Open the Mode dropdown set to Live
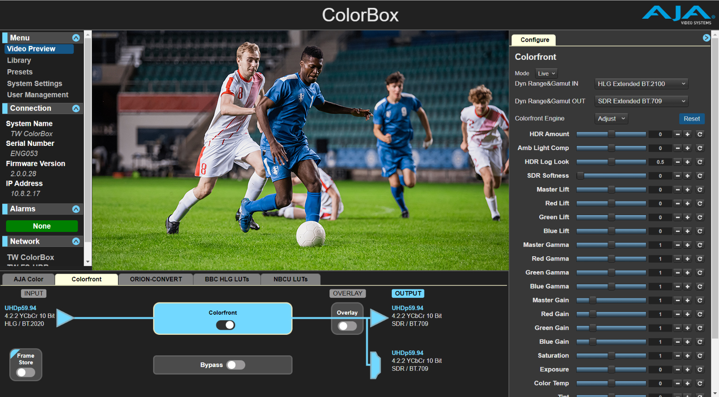This screenshot has height=397, width=719. click(x=546, y=73)
